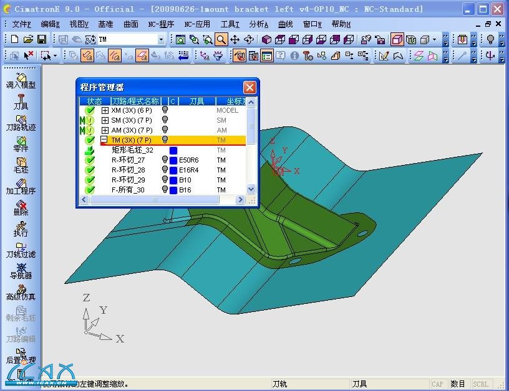
Task: Toggle the bulb for R-环切_29 row
Action: pos(165,179)
